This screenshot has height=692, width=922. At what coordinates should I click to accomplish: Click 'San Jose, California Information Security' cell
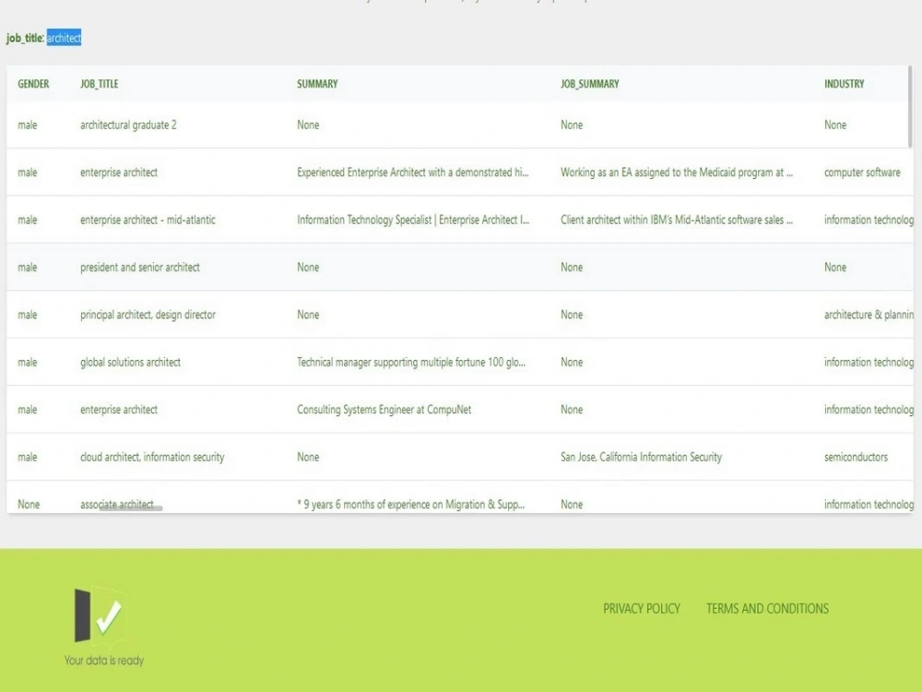[641, 457]
